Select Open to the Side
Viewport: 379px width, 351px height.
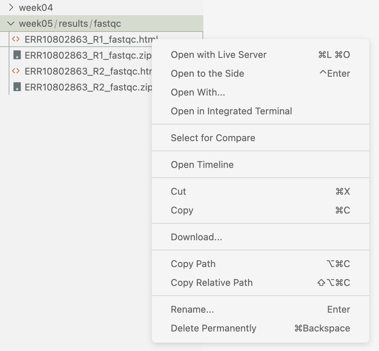207,73
